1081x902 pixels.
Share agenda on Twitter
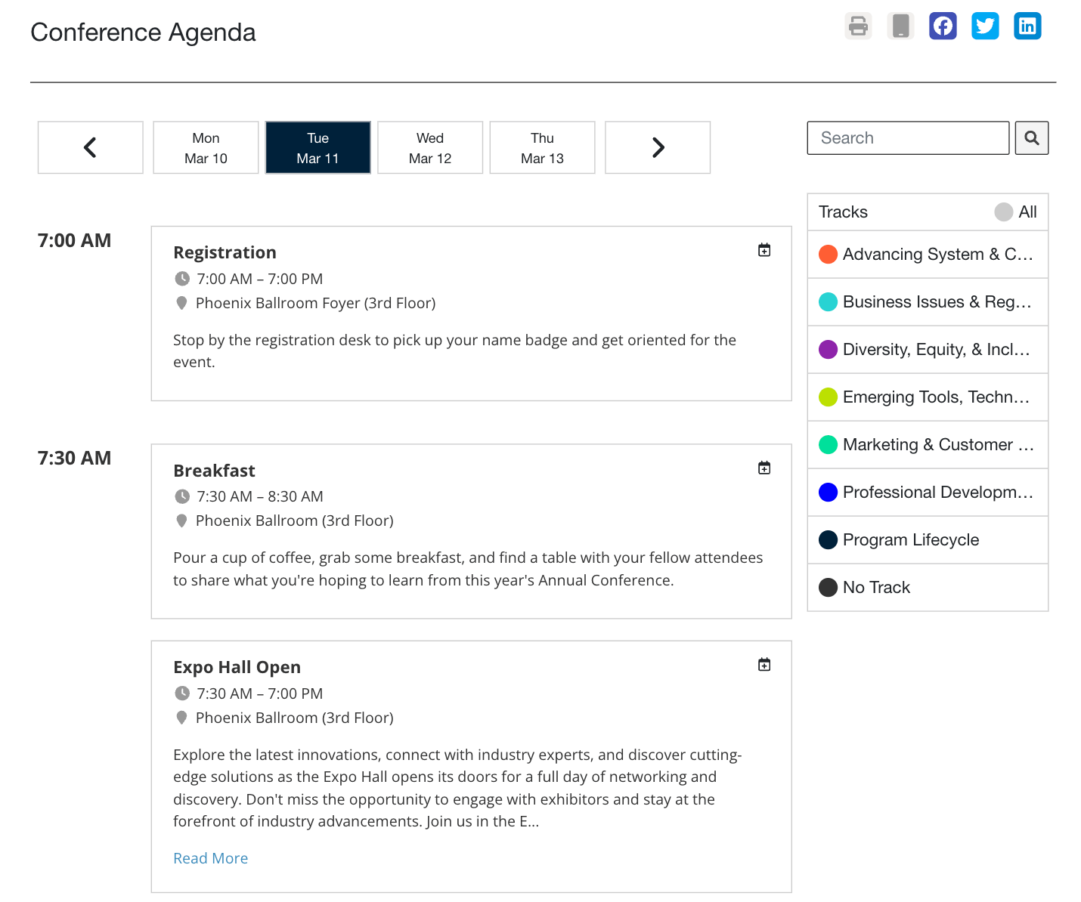click(x=985, y=26)
